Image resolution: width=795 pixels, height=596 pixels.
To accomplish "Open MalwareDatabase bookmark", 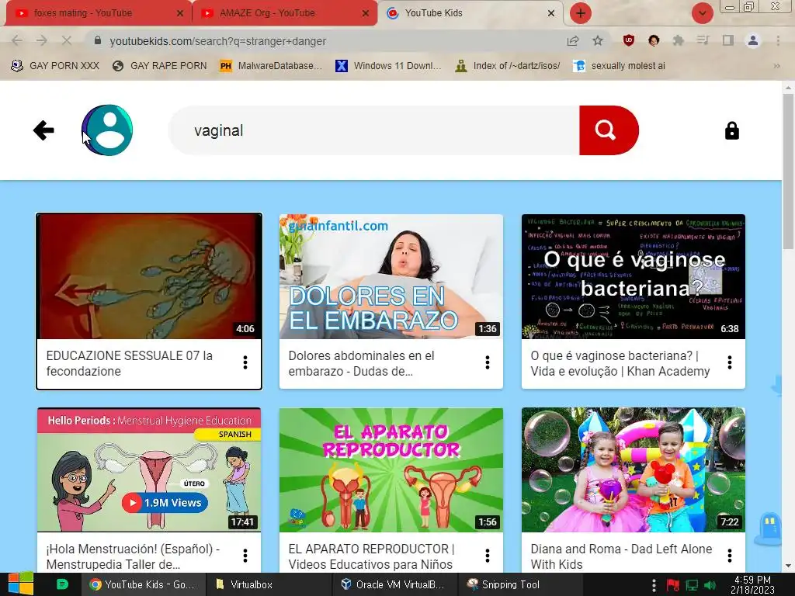I will pyautogui.click(x=271, y=66).
